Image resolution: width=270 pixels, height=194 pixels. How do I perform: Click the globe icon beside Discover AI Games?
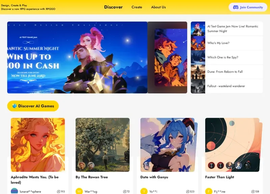(x=15, y=106)
